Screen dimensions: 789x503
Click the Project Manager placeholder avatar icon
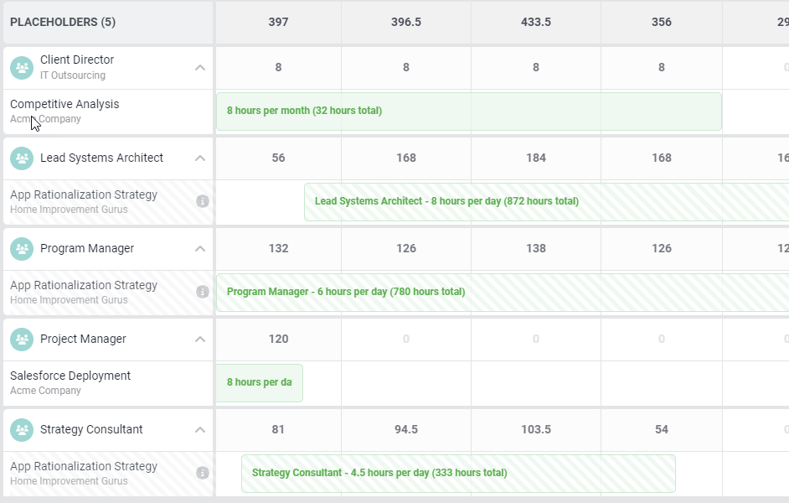point(22,339)
